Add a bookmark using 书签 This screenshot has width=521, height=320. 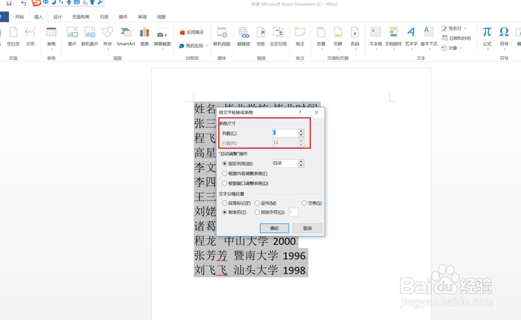click(260, 36)
